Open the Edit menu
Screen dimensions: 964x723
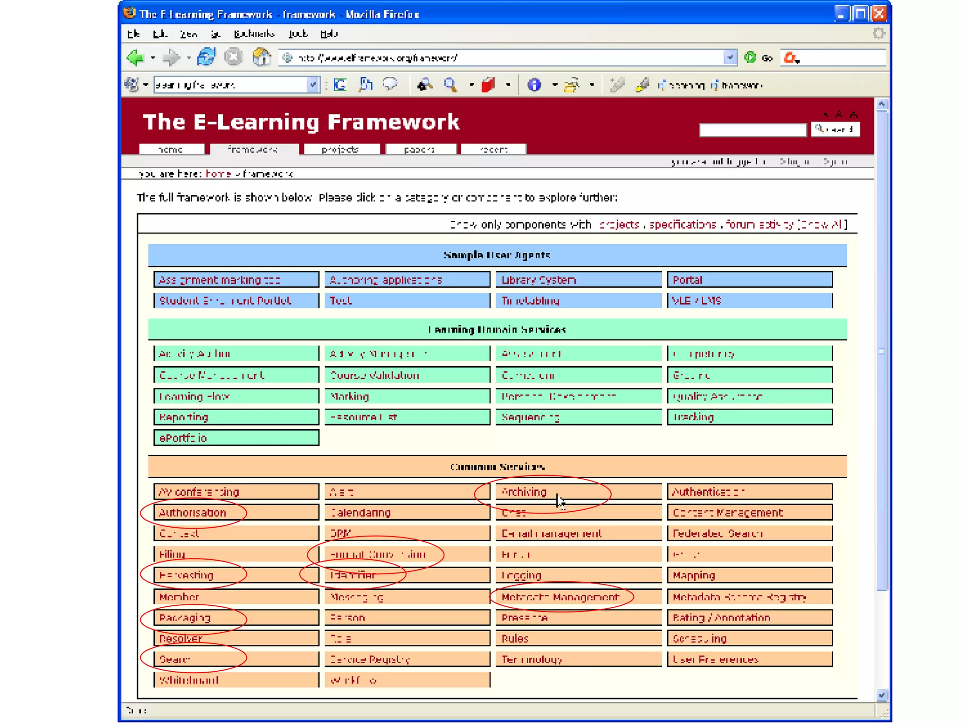(160, 33)
